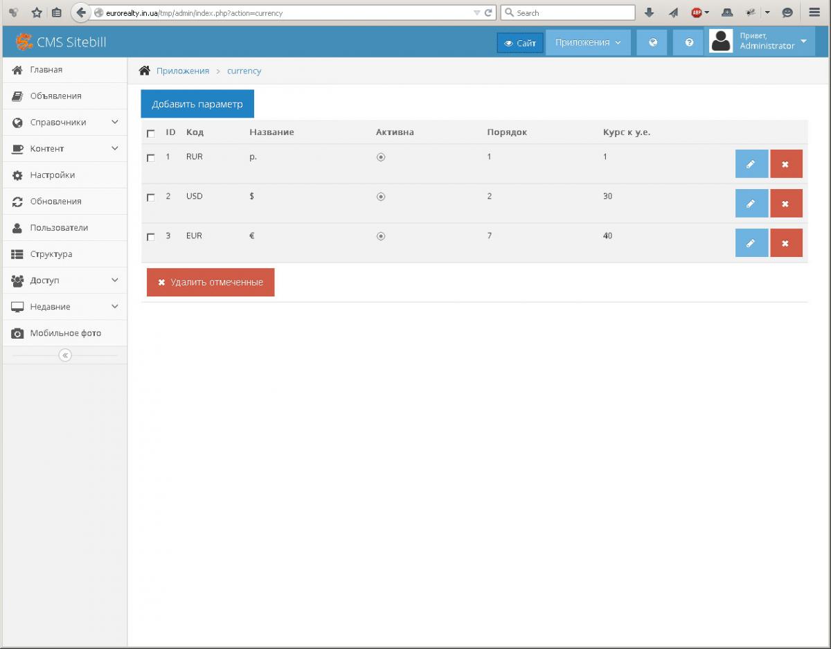Open the Обновления sidebar item
831x649 pixels.
click(x=64, y=202)
